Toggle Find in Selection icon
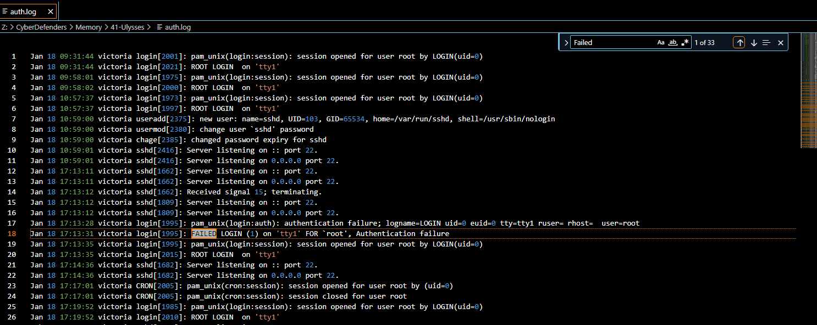Screen dimensions: 817x325 point(766,42)
